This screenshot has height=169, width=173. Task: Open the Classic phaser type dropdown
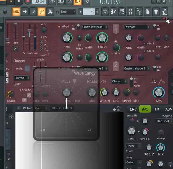119,82
